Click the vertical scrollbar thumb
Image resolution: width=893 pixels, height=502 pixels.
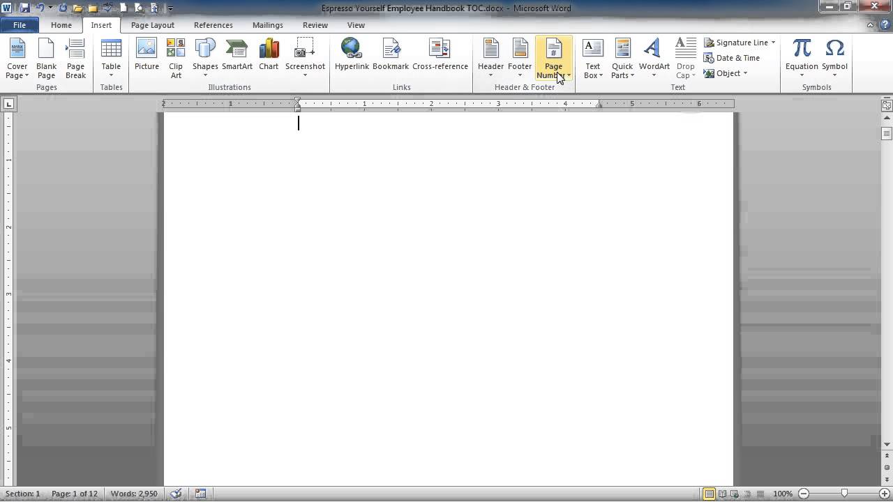pos(887,133)
